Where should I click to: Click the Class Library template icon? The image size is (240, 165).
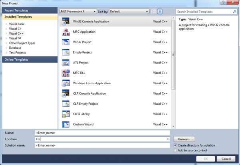point(66,114)
